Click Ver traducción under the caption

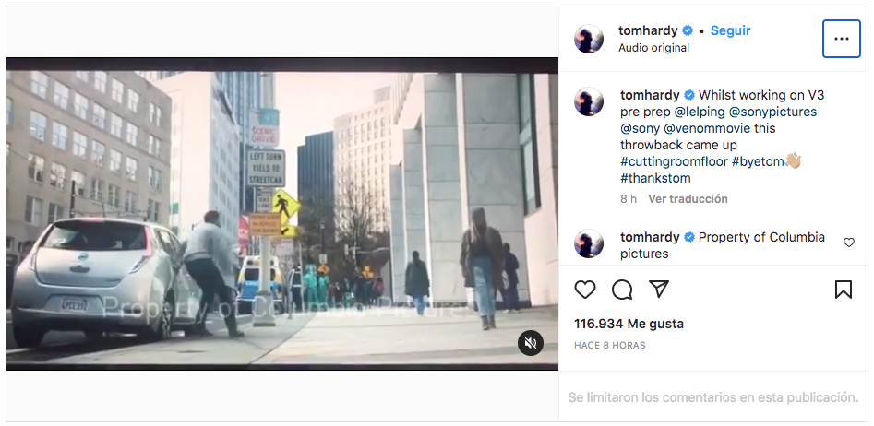688,199
